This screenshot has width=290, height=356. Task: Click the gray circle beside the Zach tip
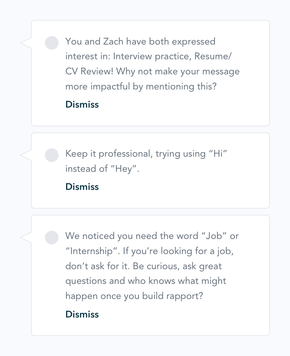(x=52, y=43)
